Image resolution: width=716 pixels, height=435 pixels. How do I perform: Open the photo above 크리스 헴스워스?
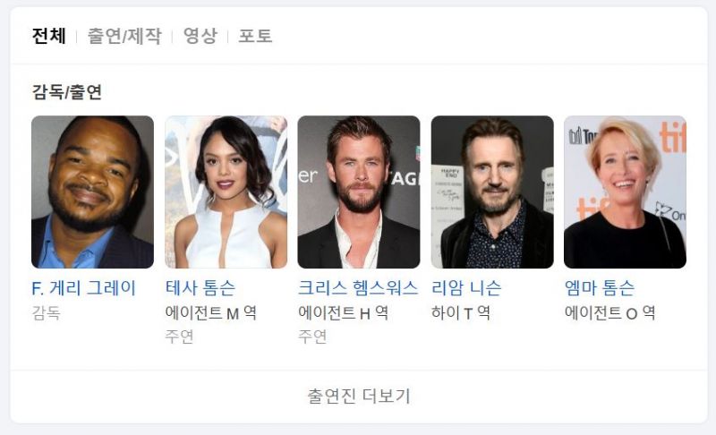(359, 192)
